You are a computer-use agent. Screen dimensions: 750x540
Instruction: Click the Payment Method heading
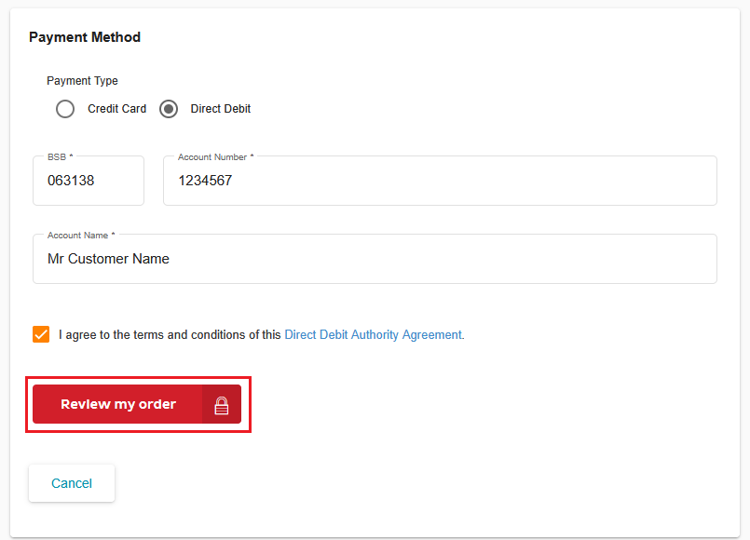coord(85,37)
